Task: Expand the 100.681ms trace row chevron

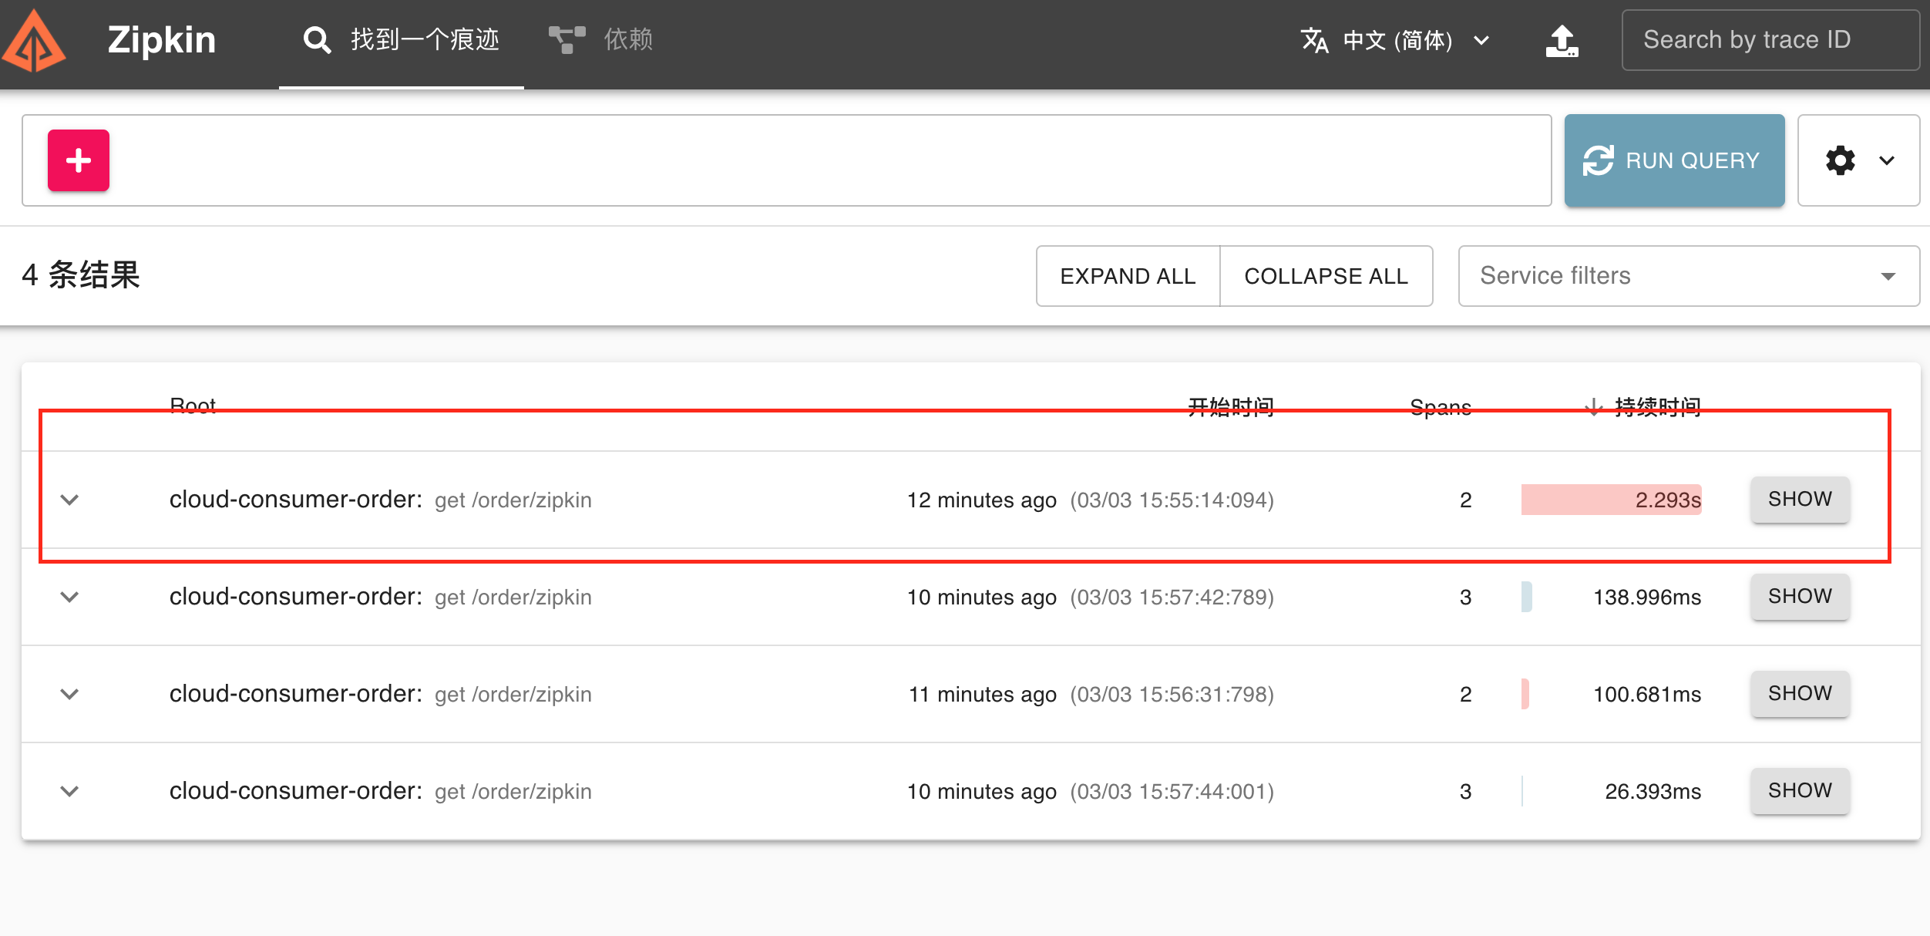Action: click(x=70, y=694)
